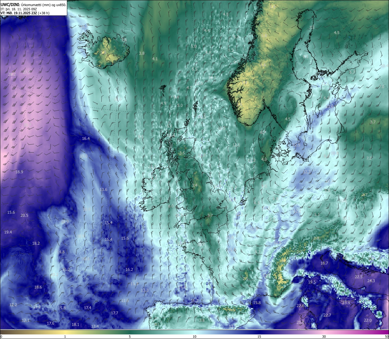The width and height of the screenshot is (389, 339).
Task: Click the color scale tick label 30
Action: pos(324,337)
